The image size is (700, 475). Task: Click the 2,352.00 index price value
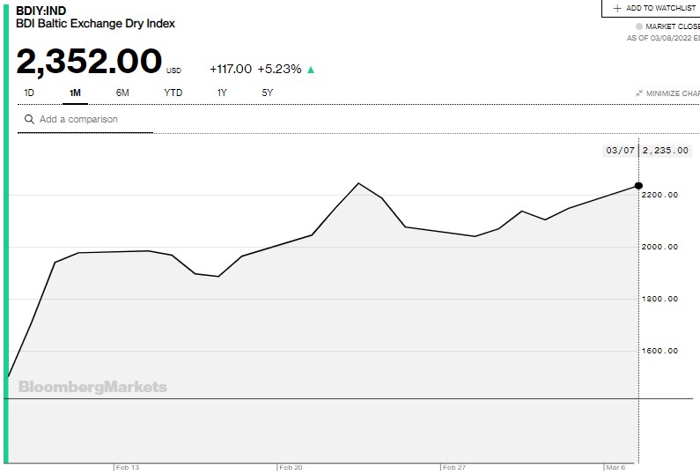point(89,62)
